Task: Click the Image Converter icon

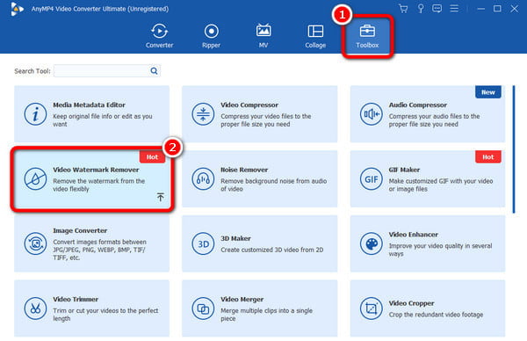Action: [x=35, y=243]
